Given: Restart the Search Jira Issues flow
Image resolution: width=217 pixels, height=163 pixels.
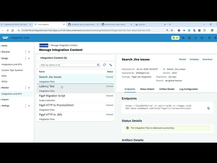Looking at the screenshot, I should point(182,59).
